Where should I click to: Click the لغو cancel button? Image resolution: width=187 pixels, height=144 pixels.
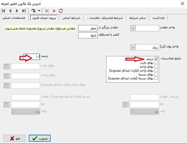click(x=15, y=138)
